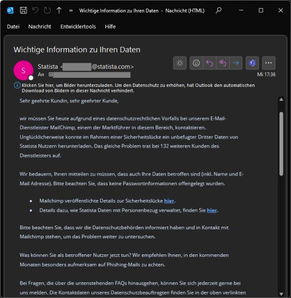Click the pink S sender avatar
This screenshot has width=291, height=298.
pyautogui.click(x=24, y=70)
